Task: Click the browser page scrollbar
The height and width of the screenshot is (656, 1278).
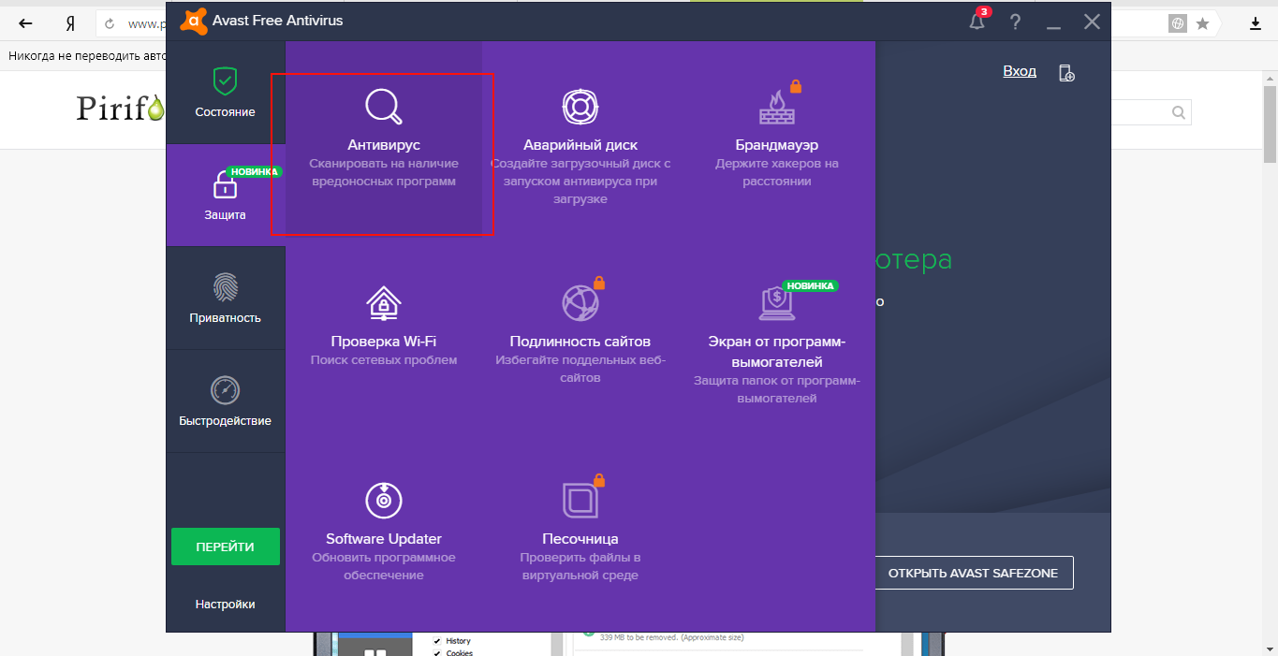Action: tap(1271, 124)
